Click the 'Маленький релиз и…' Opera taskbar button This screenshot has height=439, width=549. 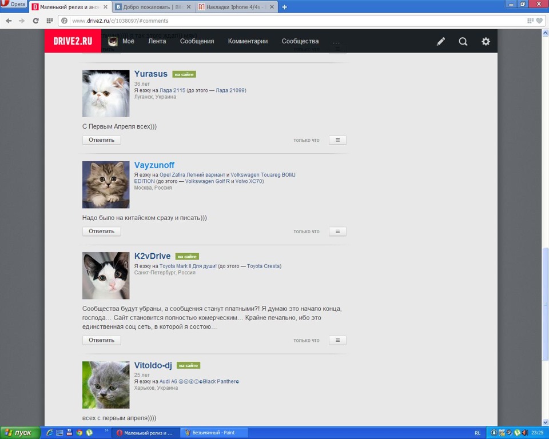click(x=146, y=433)
